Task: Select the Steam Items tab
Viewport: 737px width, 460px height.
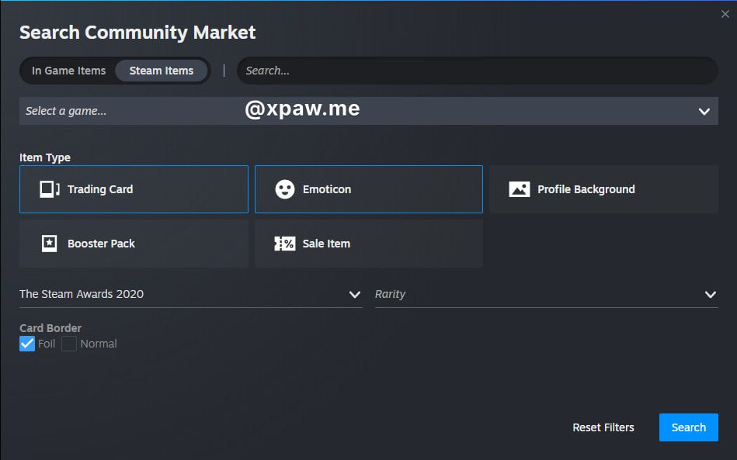Action: click(162, 71)
